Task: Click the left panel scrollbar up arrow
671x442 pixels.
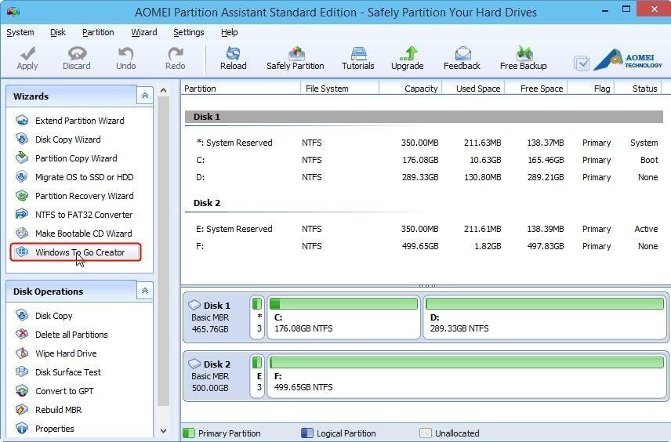Action: tap(163, 90)
